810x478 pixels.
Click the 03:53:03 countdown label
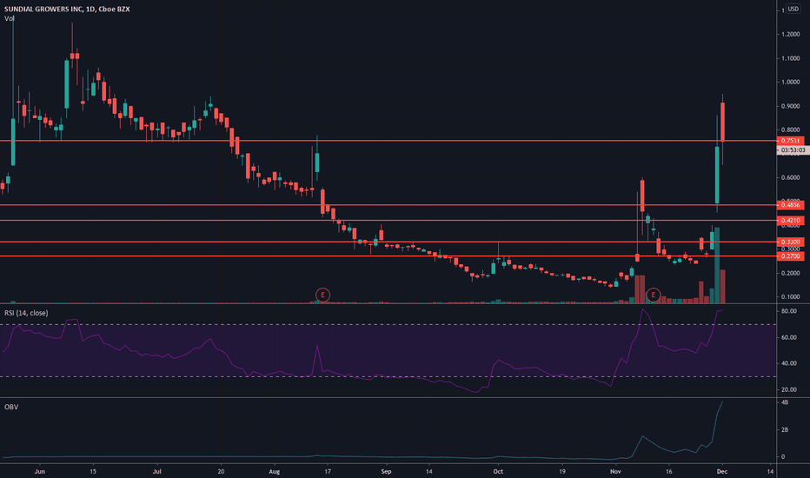coord(793,150)
